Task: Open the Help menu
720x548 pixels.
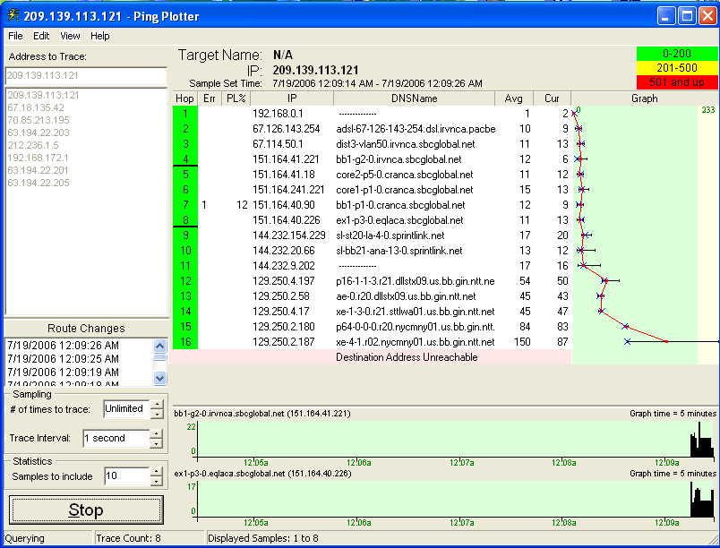Action: [x=99, y=36]
